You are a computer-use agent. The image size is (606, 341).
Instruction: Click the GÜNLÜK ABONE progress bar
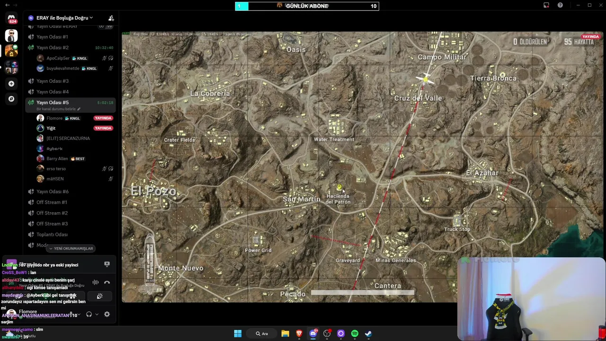pos(307,6)
